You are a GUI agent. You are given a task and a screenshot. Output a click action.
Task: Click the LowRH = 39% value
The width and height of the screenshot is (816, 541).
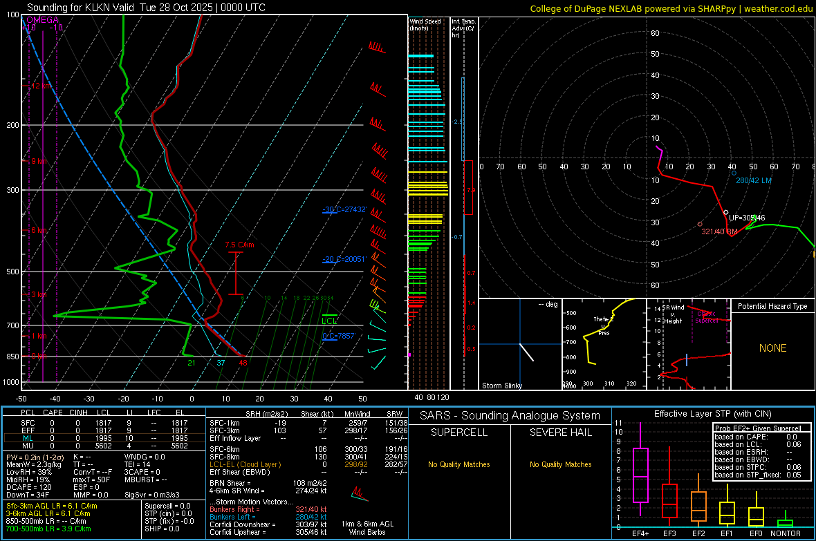28,473
